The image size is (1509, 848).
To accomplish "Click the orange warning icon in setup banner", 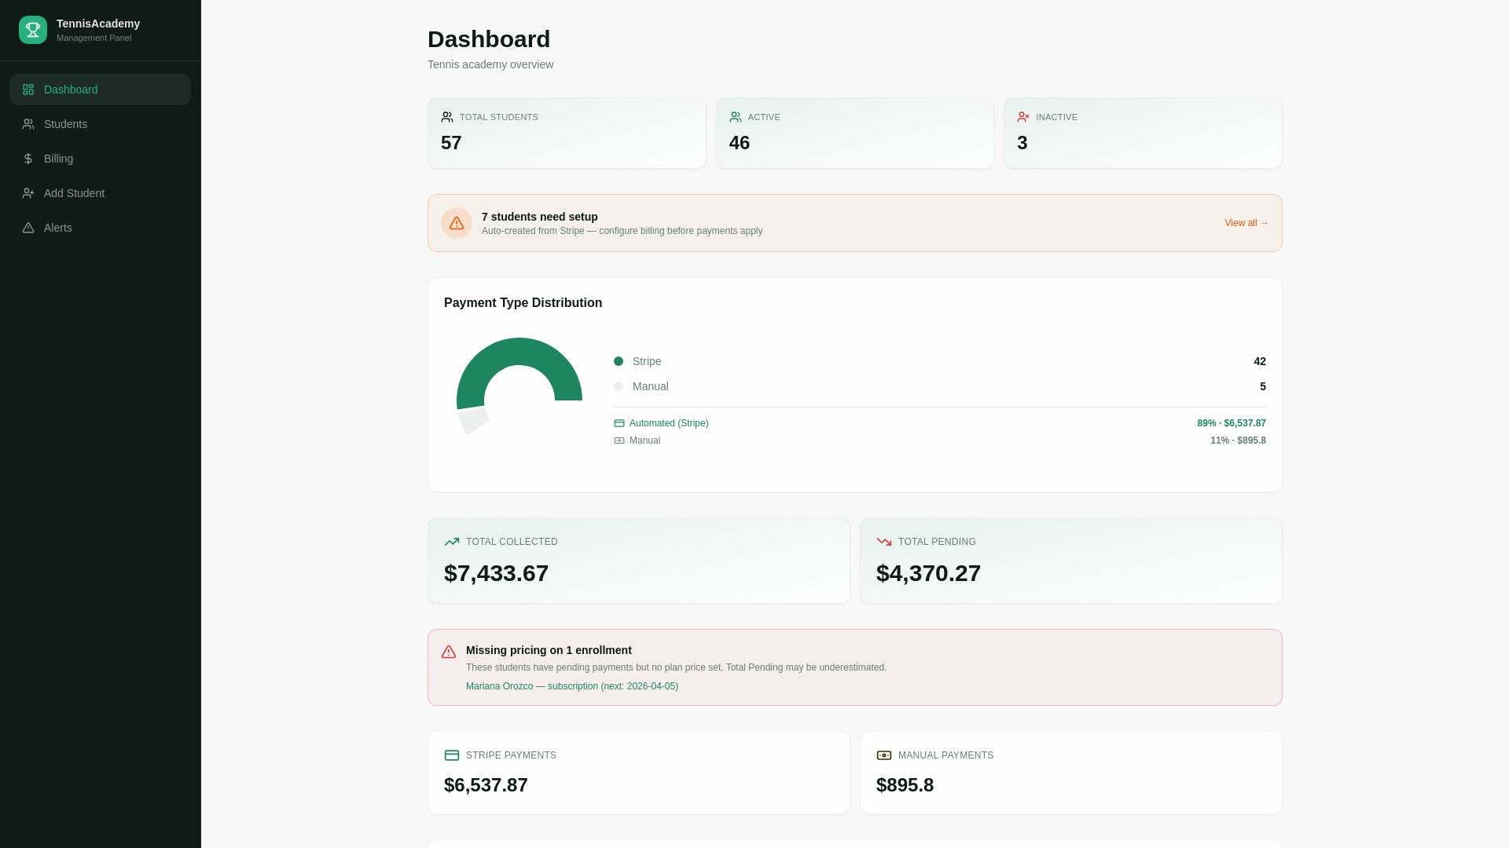I will pyautogui.click(x=457, y=223).
